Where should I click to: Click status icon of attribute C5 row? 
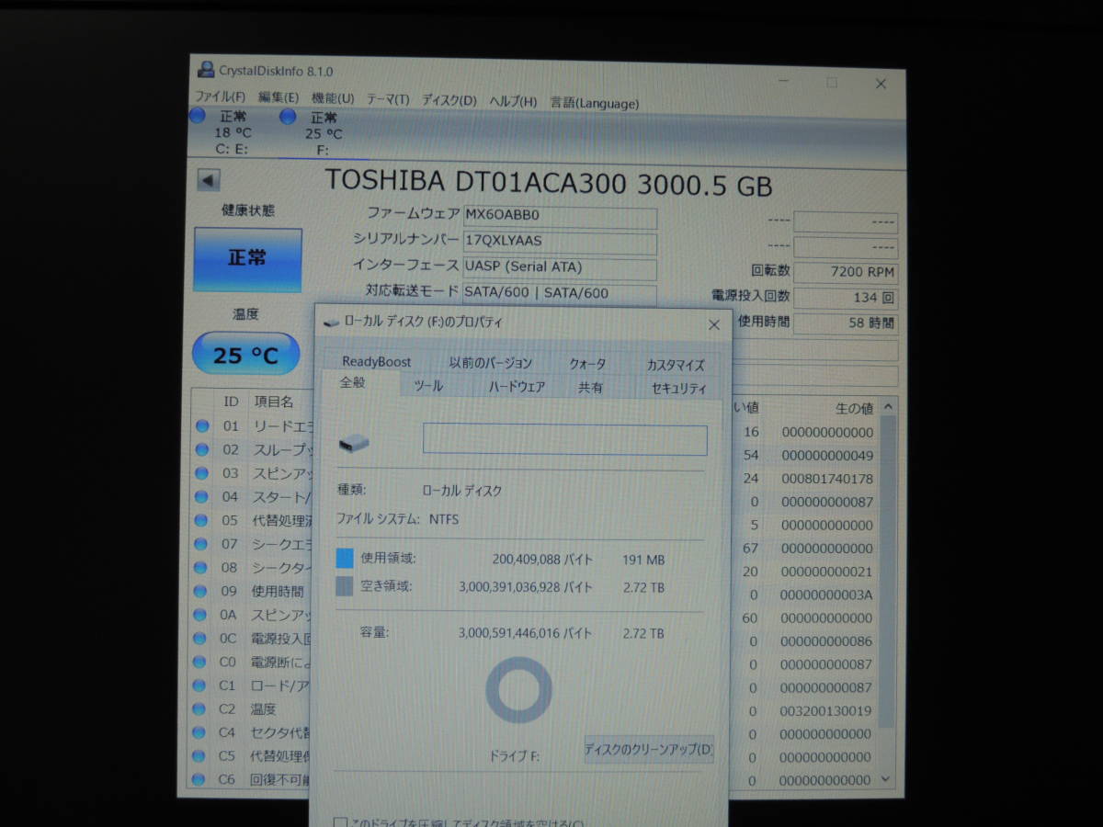click(199, 756)
